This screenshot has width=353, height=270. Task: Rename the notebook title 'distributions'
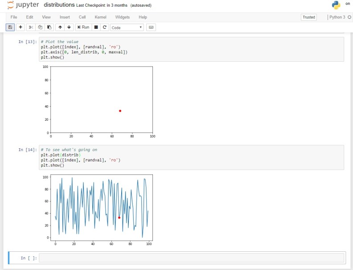[59, 5]
